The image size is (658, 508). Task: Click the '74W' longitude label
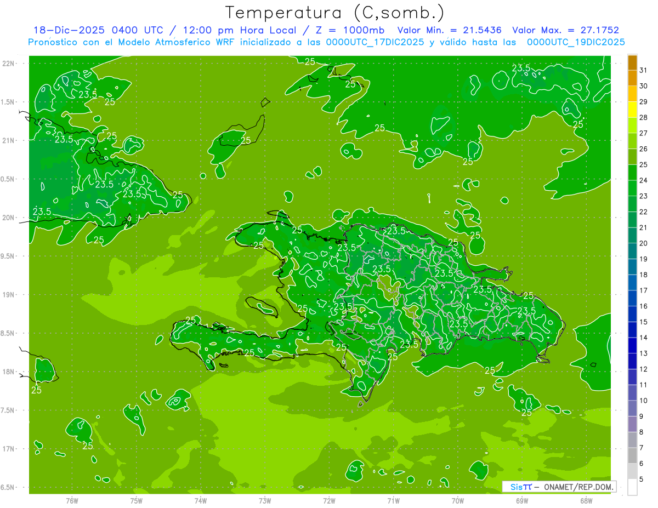point(201,501)
